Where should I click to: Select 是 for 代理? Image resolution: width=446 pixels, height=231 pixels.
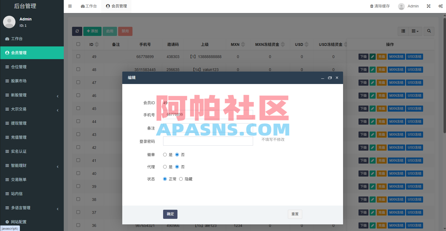pyautogui.click(x=165, y=167)
